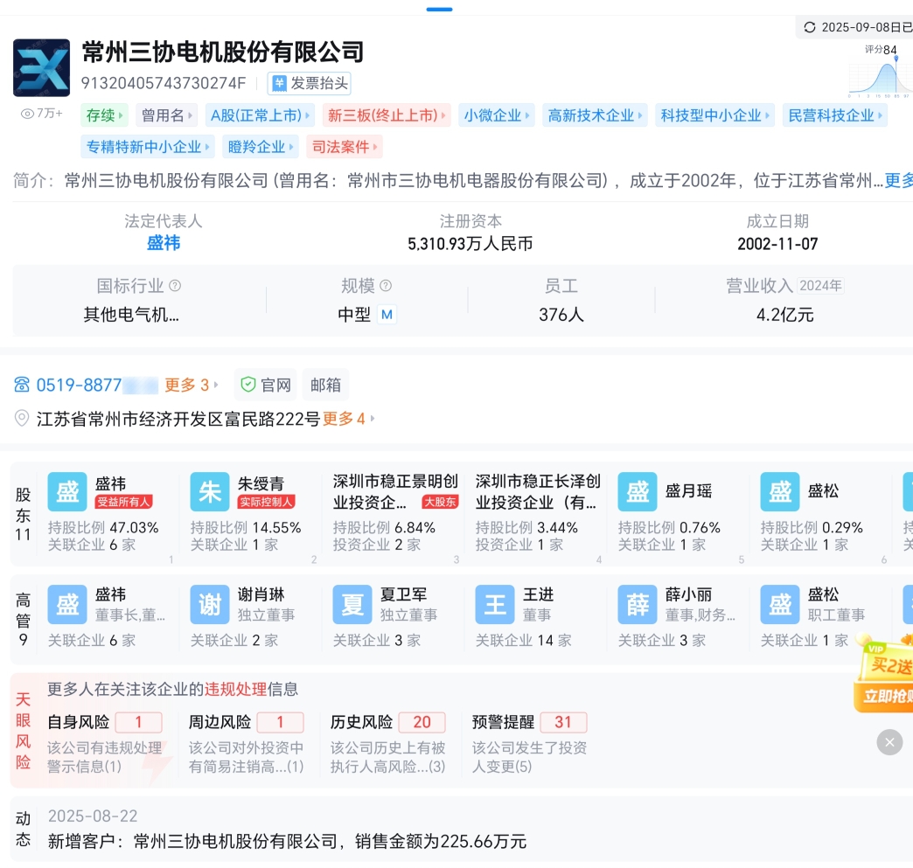Open the 新三板(终止上市) tag
Image resolution: width=913 pixels, height=868 pixels.
[386, 115]
